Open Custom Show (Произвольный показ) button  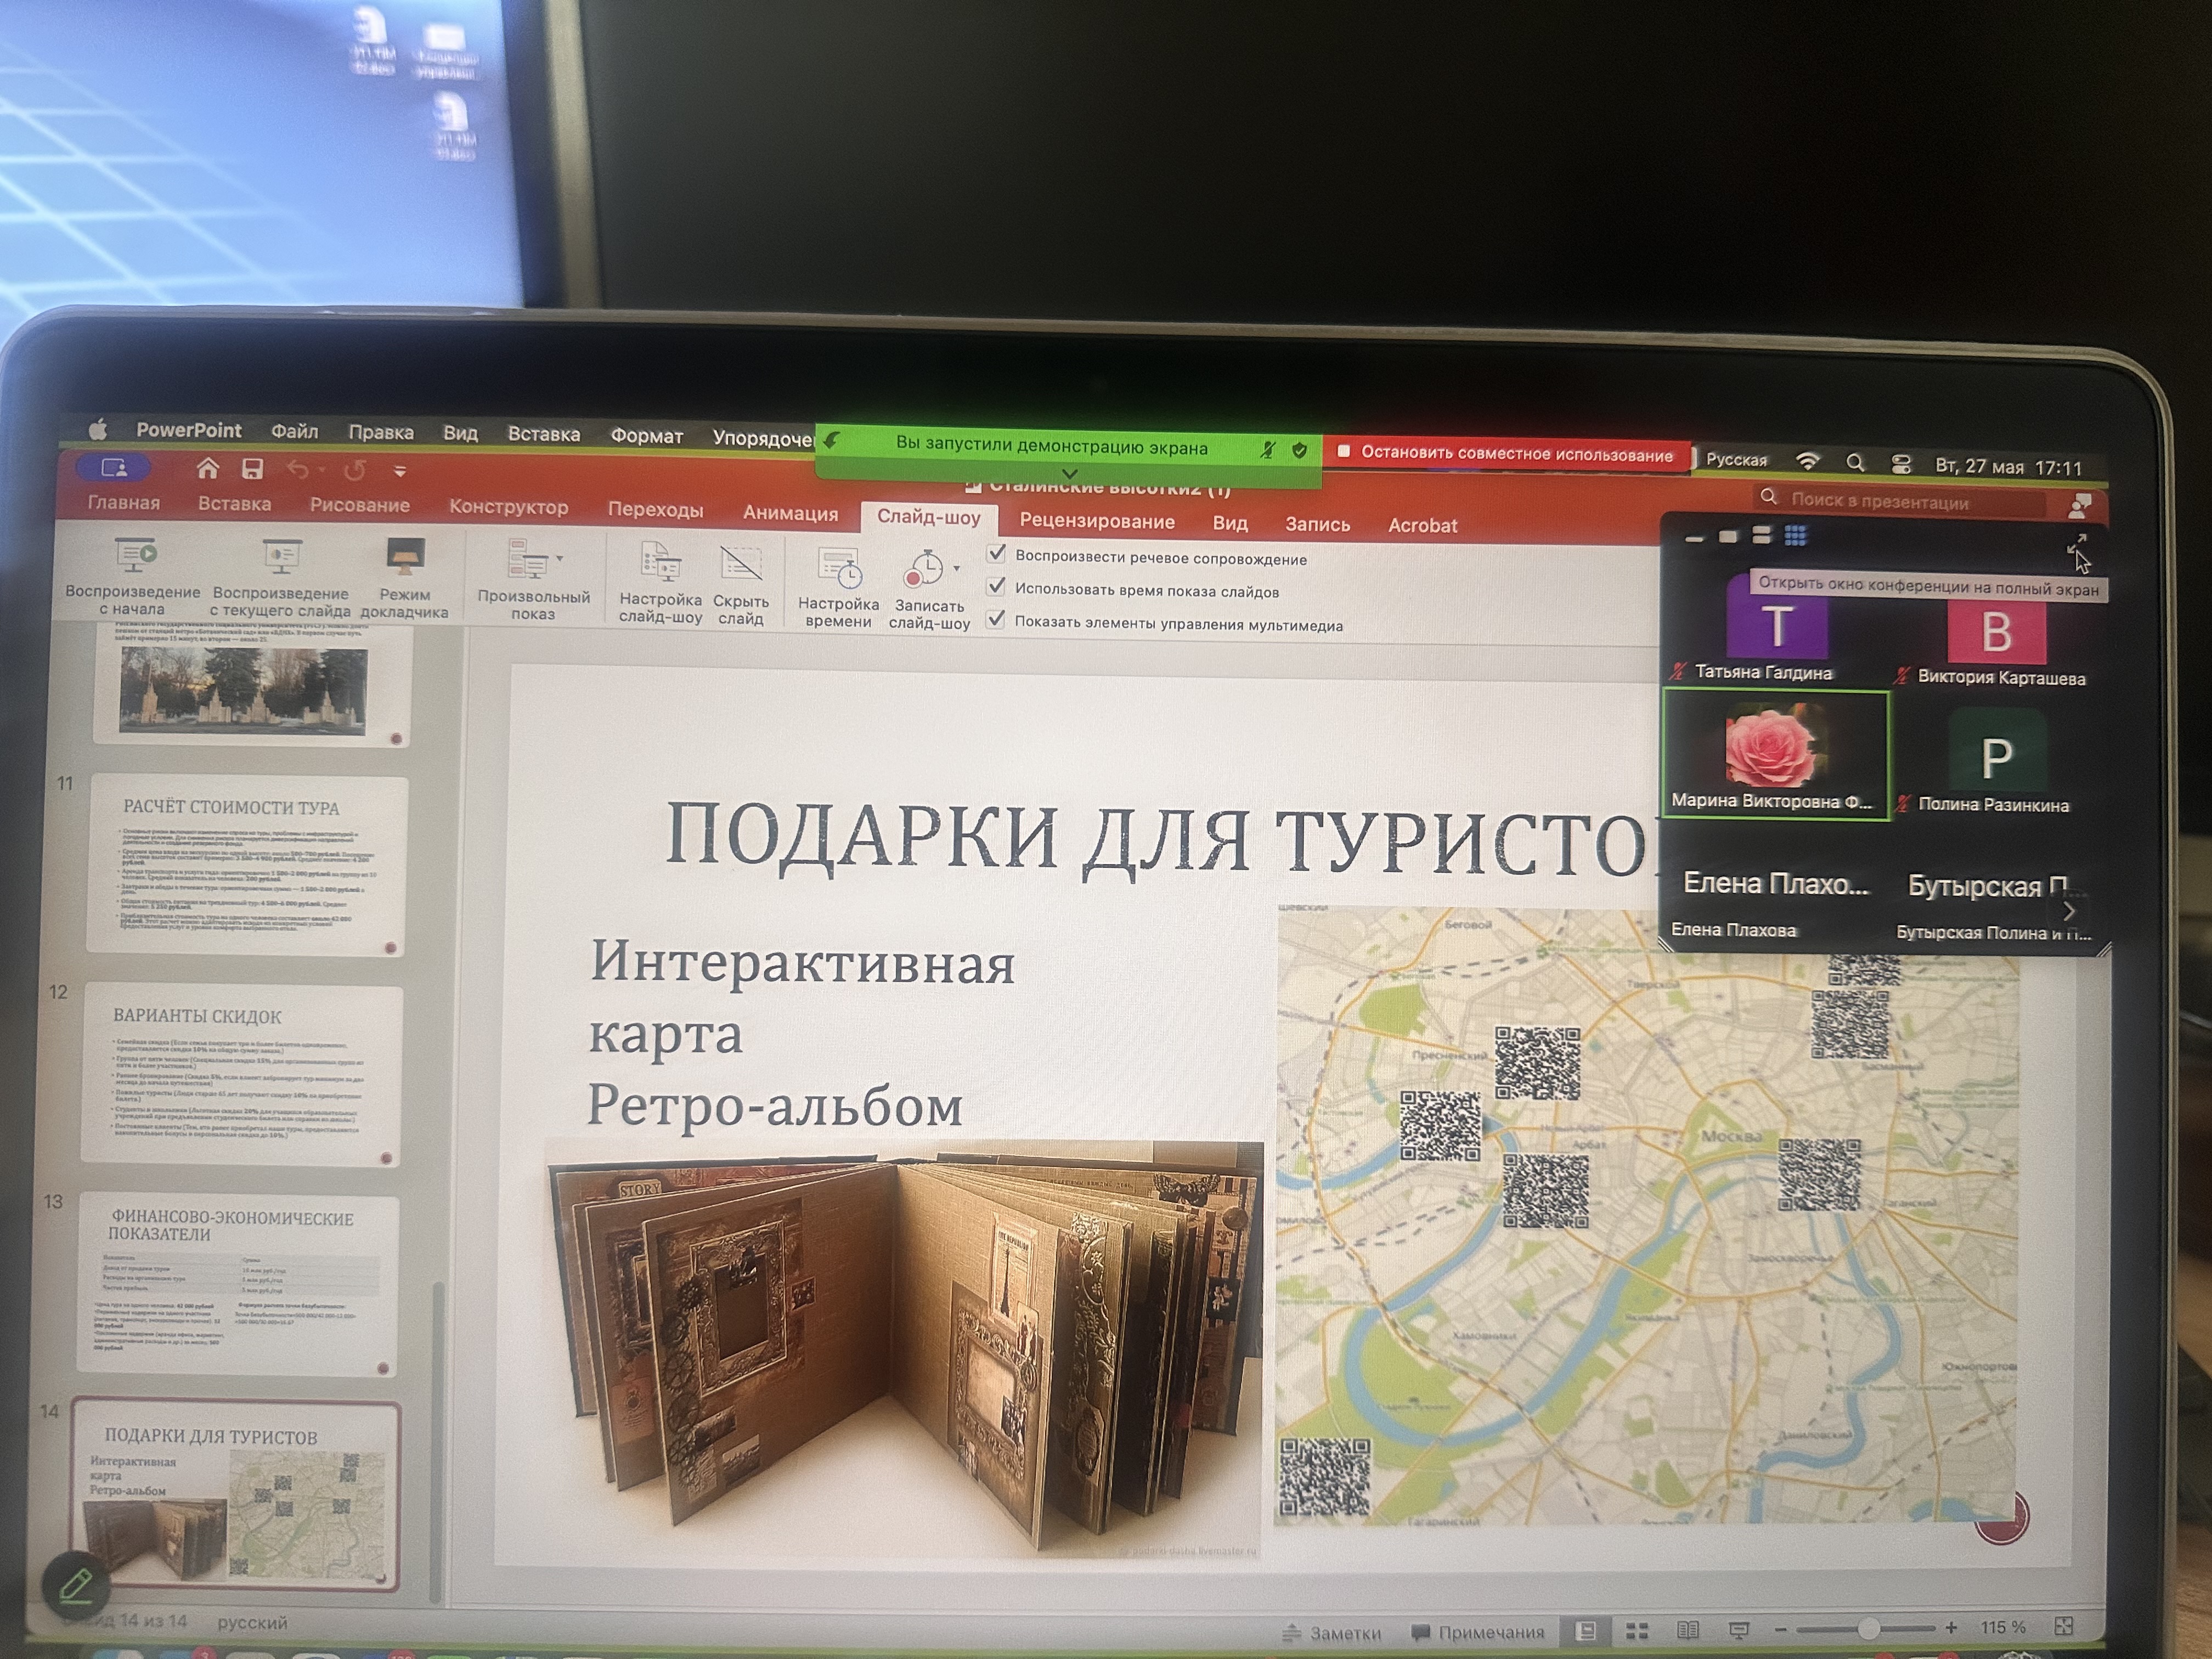point(533,581)
